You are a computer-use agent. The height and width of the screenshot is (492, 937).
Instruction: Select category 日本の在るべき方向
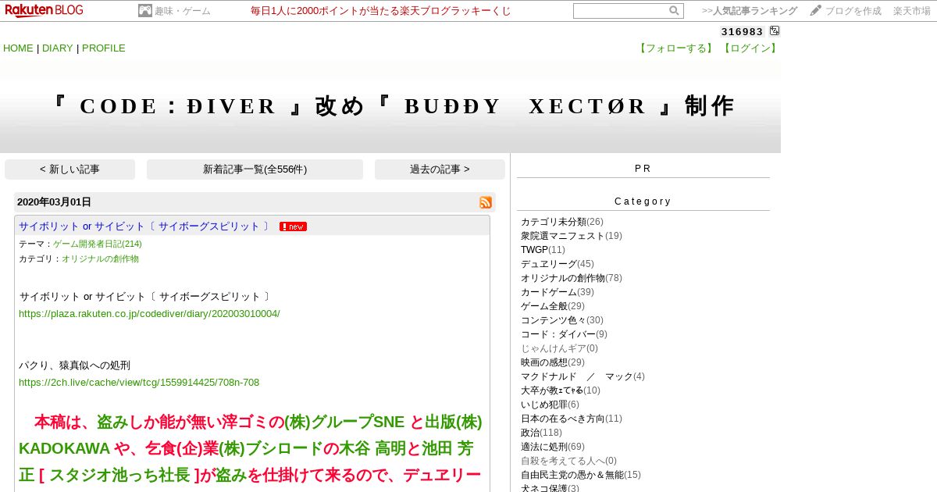(x=563, y=419)
